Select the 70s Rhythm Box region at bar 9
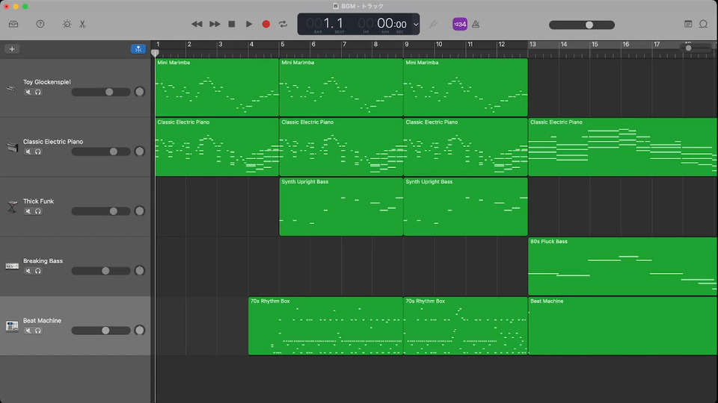The image size is (718, 403). [x=466, y=326]
